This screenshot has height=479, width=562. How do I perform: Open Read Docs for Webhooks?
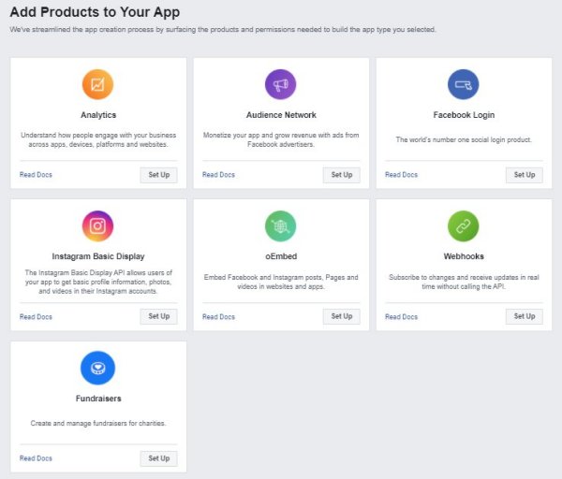pyautogui.click(x=401, y=317)
